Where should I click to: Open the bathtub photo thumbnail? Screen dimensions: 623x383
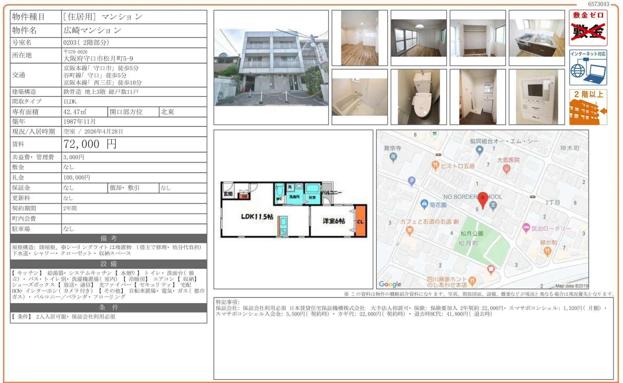pyautogui.click(x=359, y=97)
